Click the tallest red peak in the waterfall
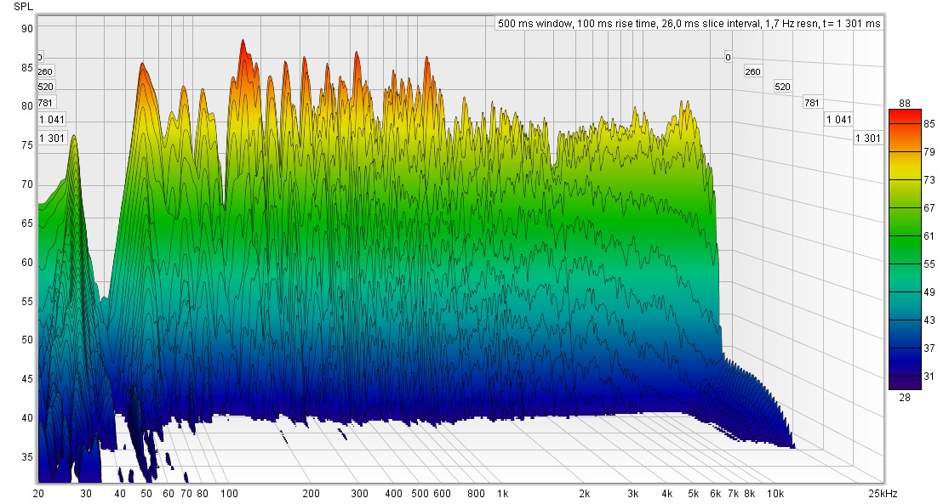The width and height of the screenshot is (949, 504). pyautogui.click(x=243, y=44)
